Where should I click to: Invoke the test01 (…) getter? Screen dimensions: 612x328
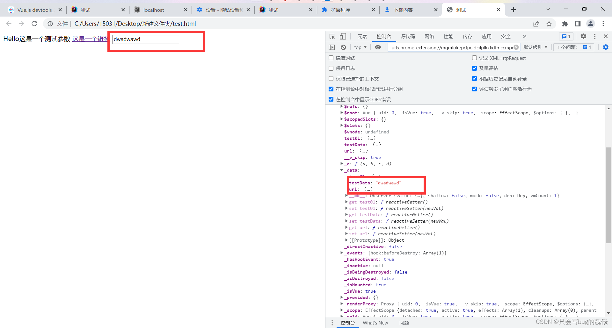pyautogui.click(x=371, y=138)
